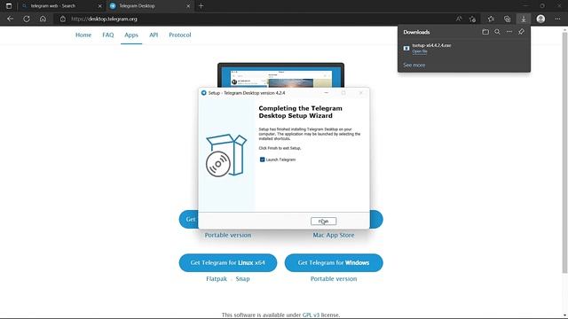Open the Collections icon in toolbar
This screenshot has height=319, width=568.
tap(507, 19)
